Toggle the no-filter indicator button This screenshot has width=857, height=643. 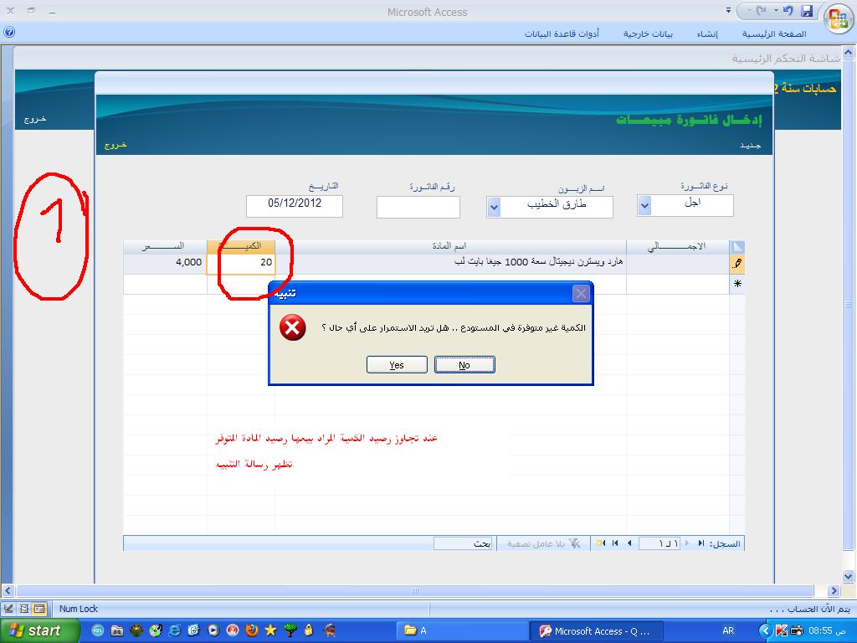(x=543, y=543)
